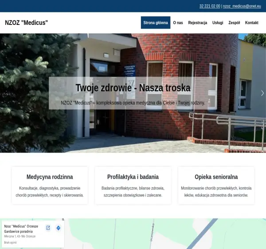Image resolution: width=266 pixels, height=249 pixels.
Task: Click the Uczniowska street label on the map
Action: click(x=152, y=232)
